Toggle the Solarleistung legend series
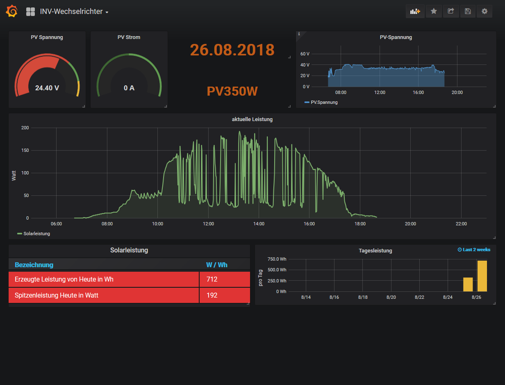This screenshot has height=385, width=505. coord(36,234)
